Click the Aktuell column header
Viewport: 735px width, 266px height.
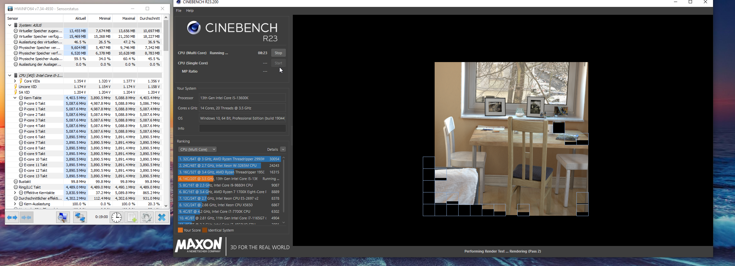tap(76, 18)
